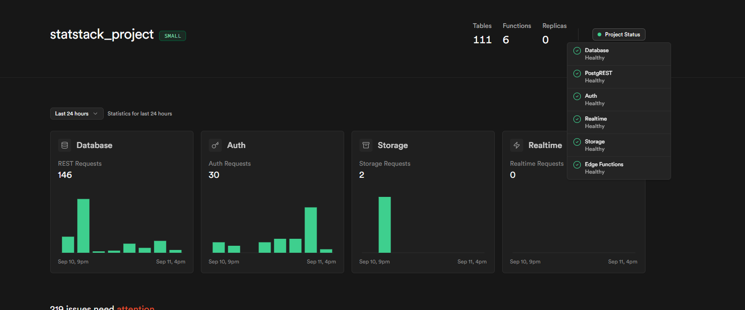This screenshot has height=310, width=745.
Task: Click the tallest Database chart bar
Action: tap(83, 226)
